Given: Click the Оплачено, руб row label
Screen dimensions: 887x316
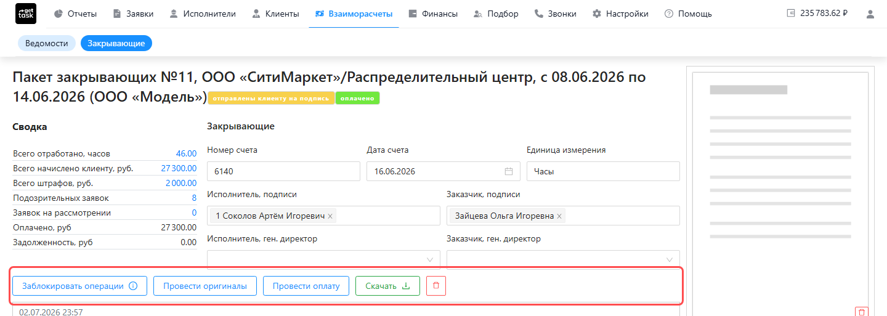Looking at the screenshot, I should (x=43, y=227).
